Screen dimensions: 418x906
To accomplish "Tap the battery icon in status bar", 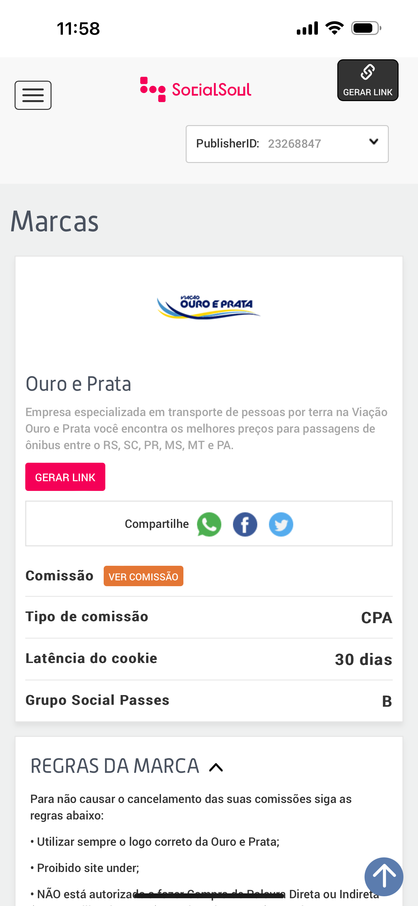I will pyautogui.click(x=366, y=28).
